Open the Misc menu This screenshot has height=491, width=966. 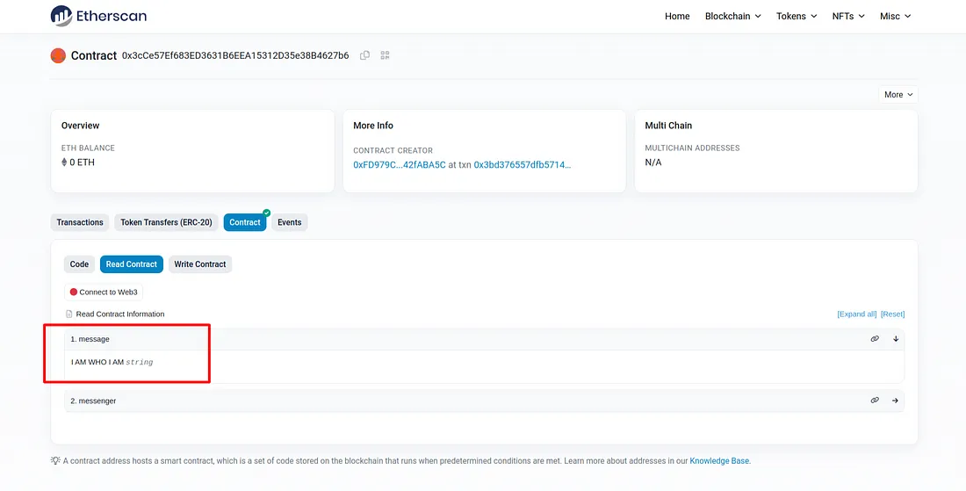coord(895,16)
